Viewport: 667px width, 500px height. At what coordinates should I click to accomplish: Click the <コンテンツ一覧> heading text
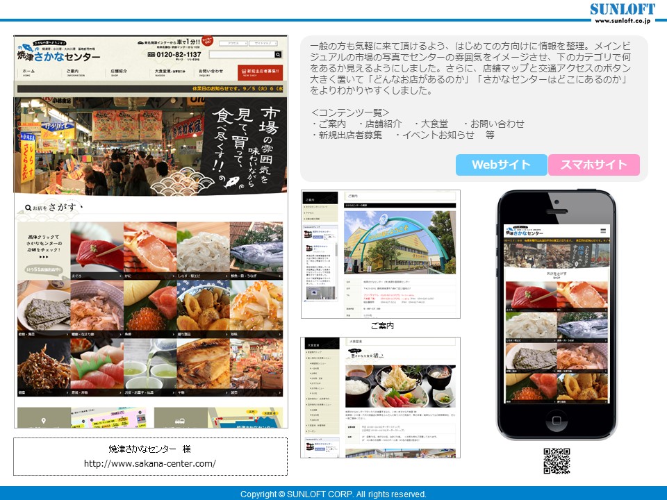click(350, 112)
